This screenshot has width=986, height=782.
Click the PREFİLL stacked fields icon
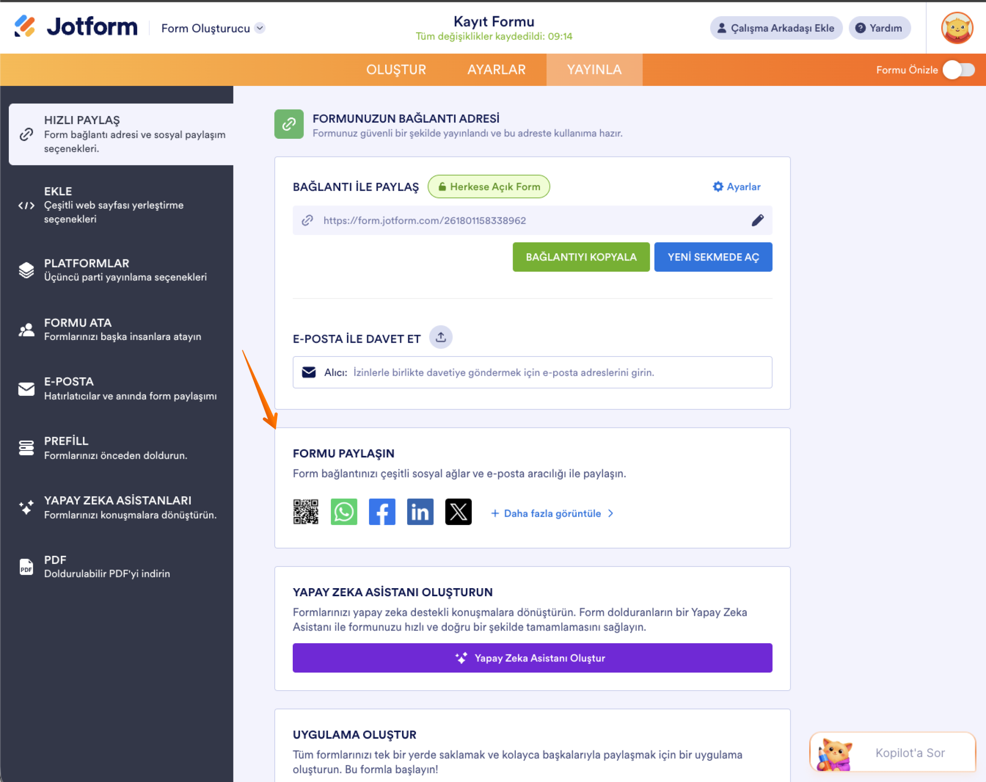pyautogui.click(x=26, y=448)
